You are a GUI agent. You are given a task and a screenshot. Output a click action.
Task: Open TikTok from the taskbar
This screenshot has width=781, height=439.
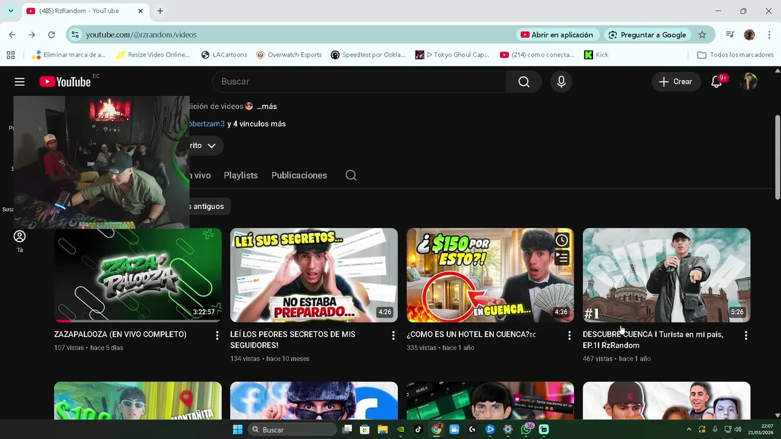[418, 429]
